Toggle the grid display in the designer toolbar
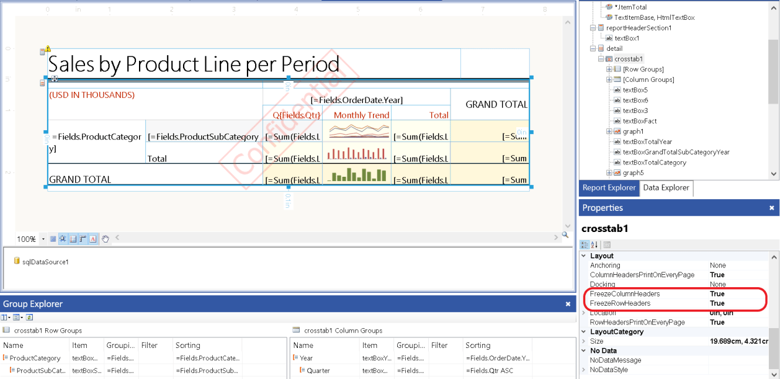Viewport: 780px width, 379px height. click(54, 238)
